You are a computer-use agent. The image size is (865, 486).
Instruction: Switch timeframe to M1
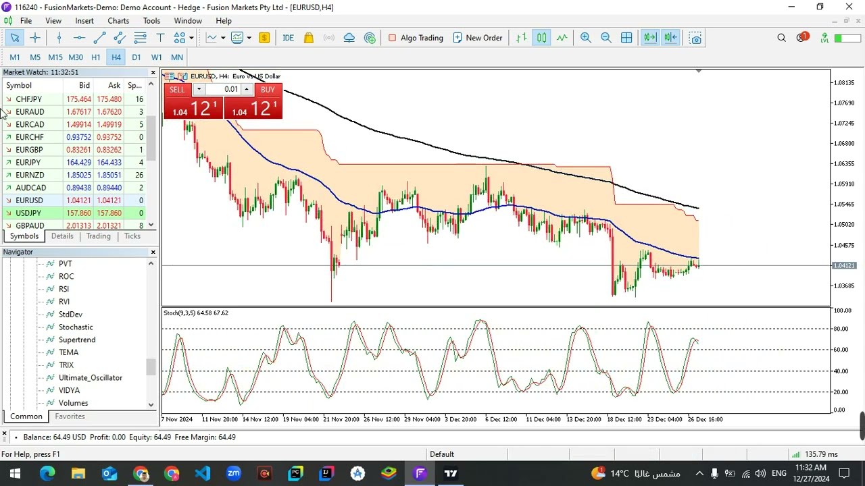(15, 57)
